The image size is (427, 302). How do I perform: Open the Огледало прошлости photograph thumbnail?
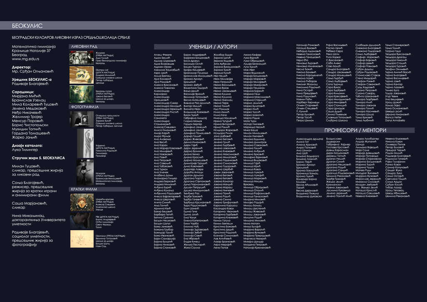tap(81, 119)
